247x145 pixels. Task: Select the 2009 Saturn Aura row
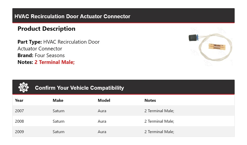click(123, 131)
